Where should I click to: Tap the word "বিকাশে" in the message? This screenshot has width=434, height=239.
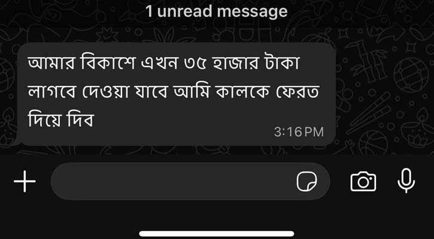click(108, 64)
